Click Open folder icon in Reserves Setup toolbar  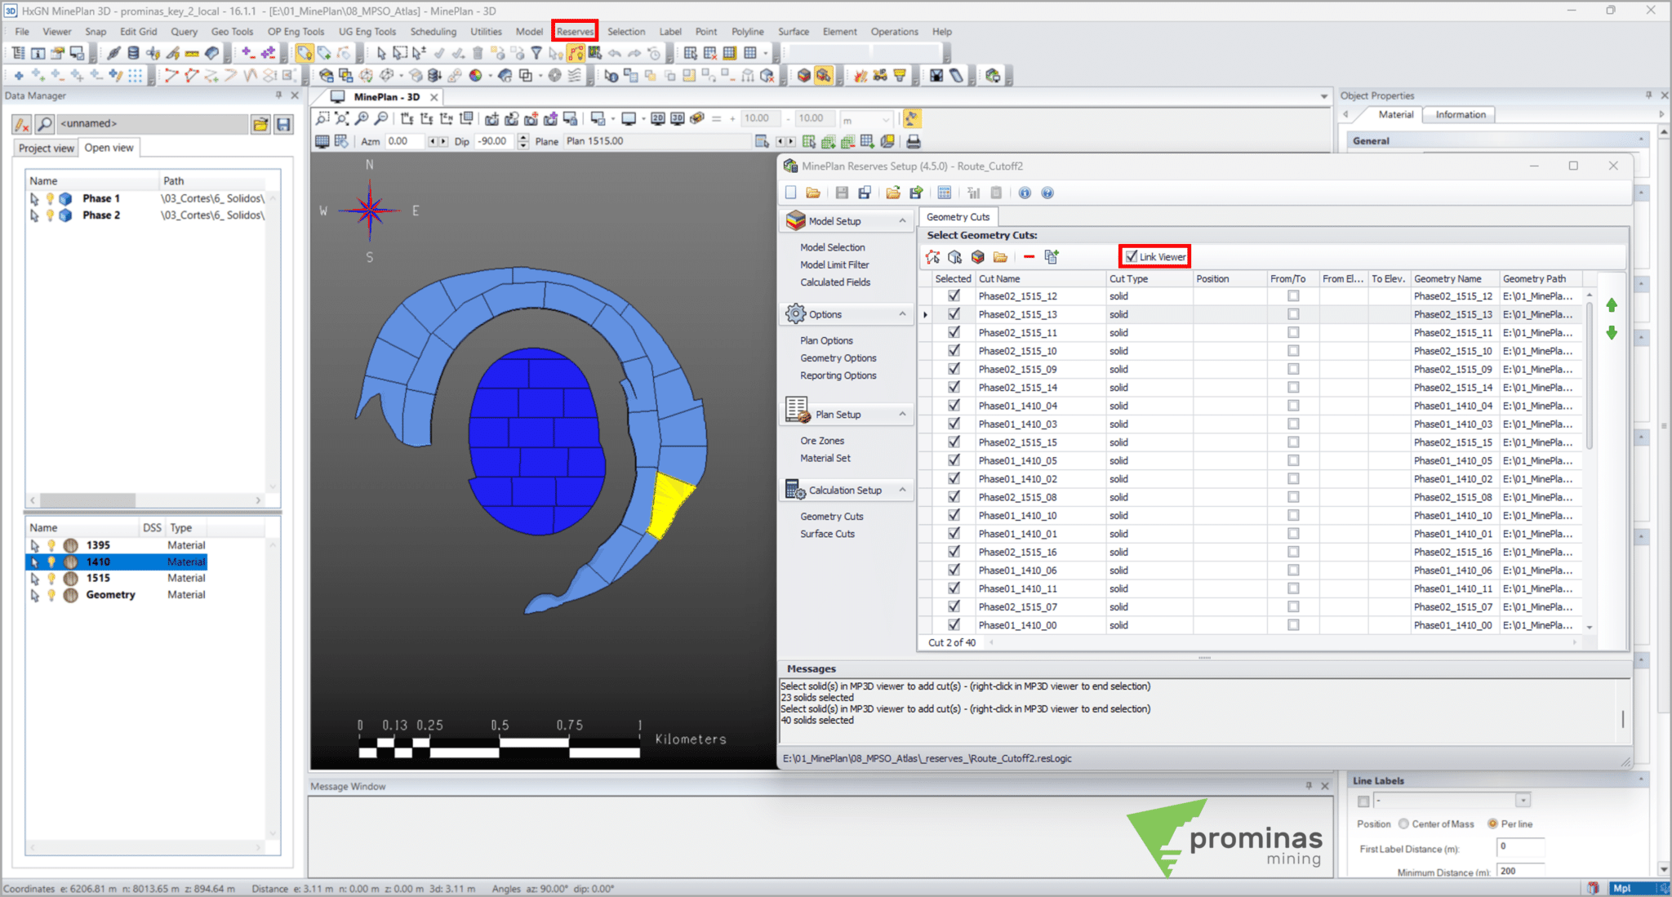(813, 193)
